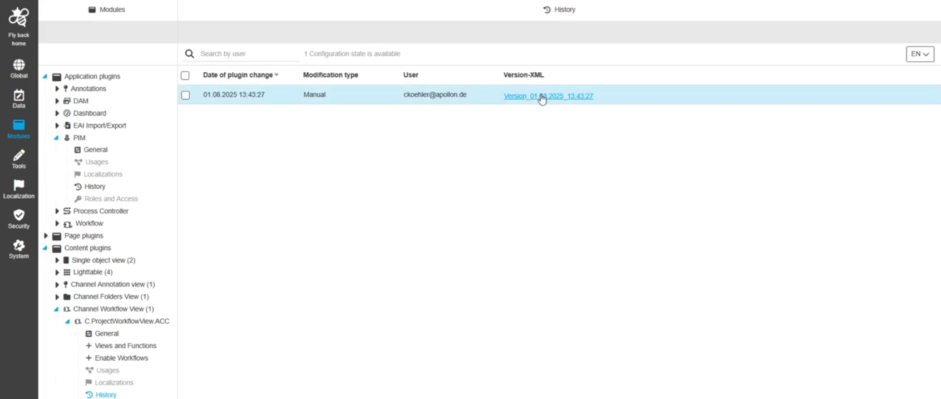
Task: Open the Global section in sidebar
Action: (x=18, y=66)
